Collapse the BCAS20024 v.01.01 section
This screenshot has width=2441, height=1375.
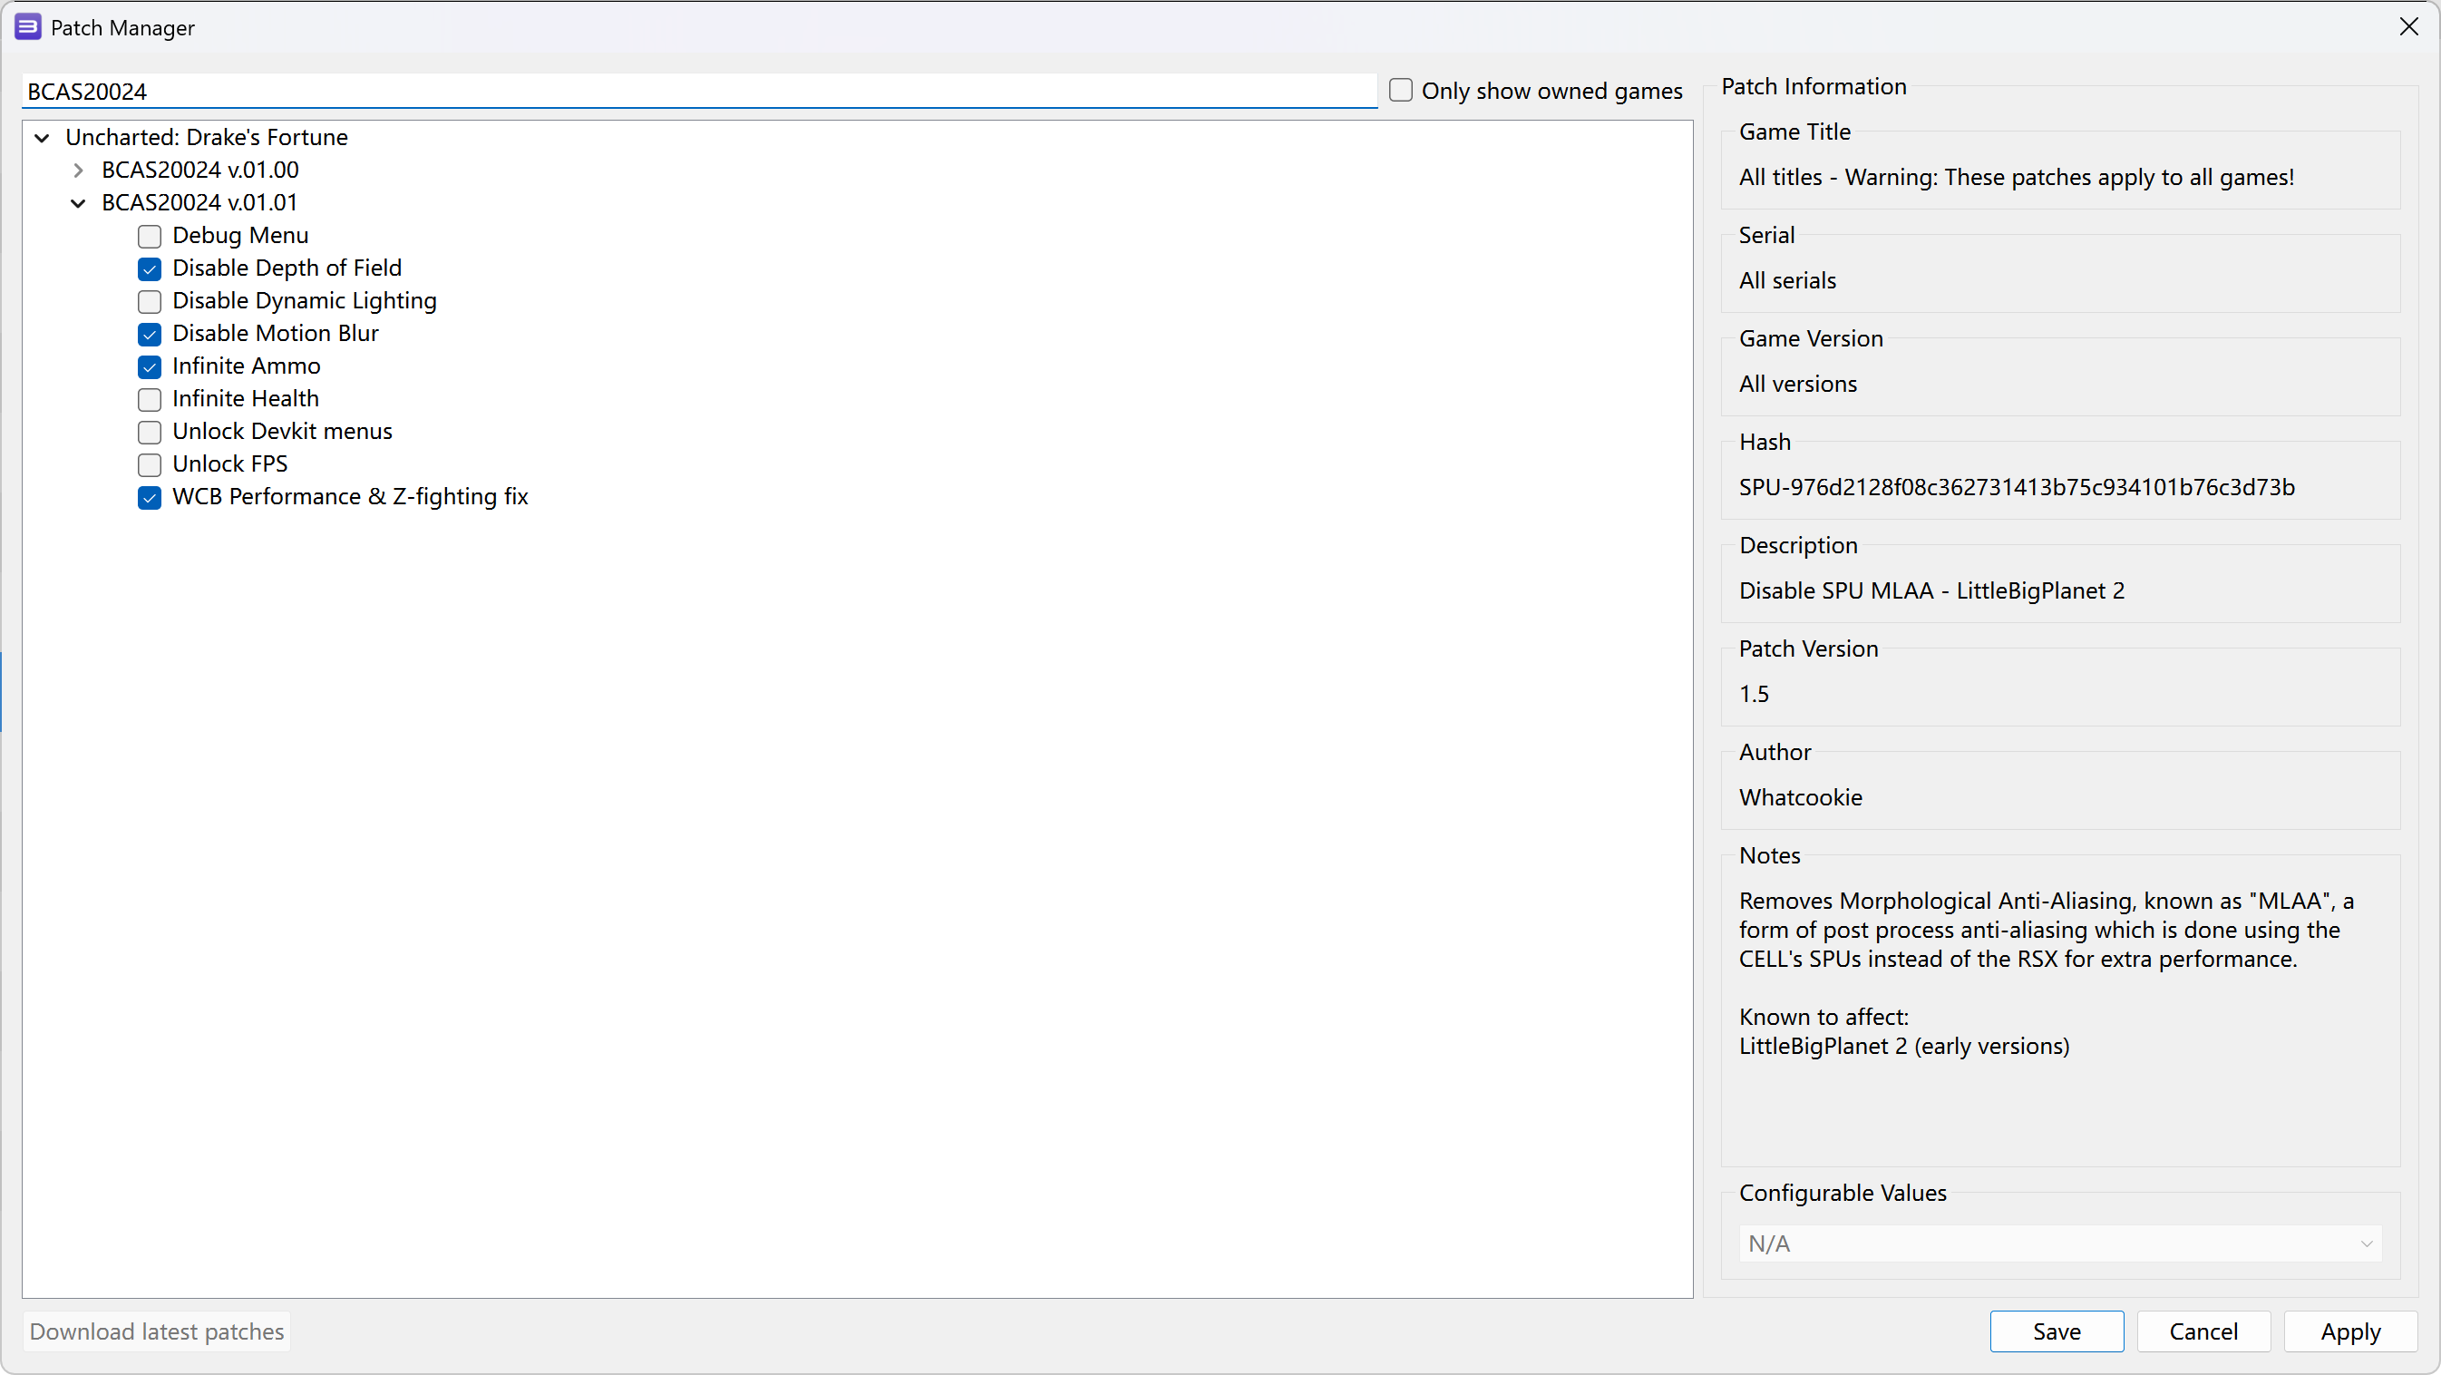(79, 203)
